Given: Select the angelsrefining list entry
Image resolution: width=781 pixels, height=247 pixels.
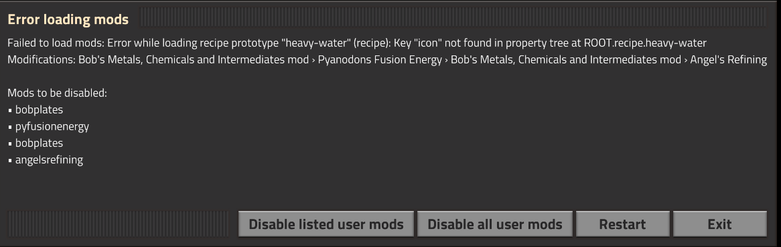Looking at the screenshot, I should click(49, 160).
